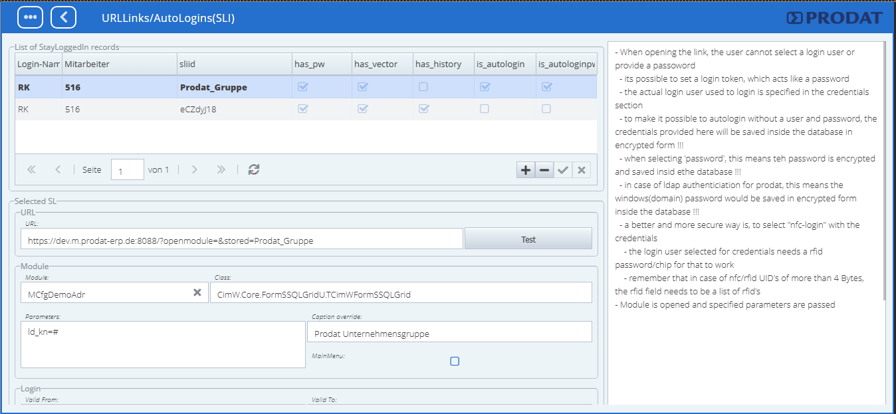
Task: Click the back arrow button in header
Action: (x=63, y=17)
